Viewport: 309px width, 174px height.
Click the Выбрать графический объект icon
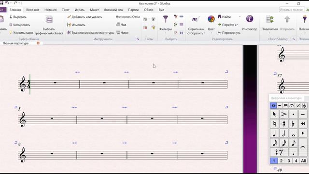pos(49,19)
